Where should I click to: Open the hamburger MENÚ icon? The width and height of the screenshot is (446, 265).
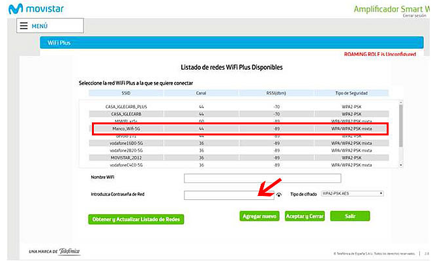point(24,26)
